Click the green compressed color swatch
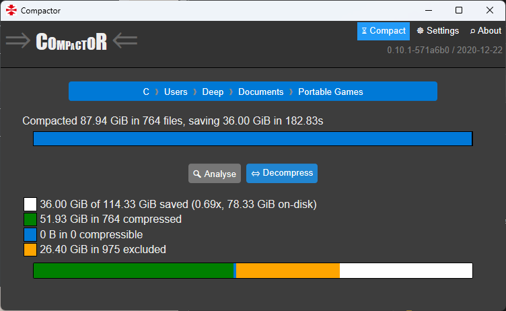Viewport: 506px width, 311px height. (x=30, y=219)
